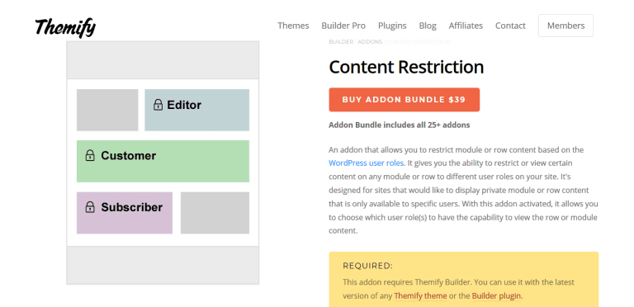Click the lock icon beside Editor
Viewport: 634px width, 307px height.
158,105
